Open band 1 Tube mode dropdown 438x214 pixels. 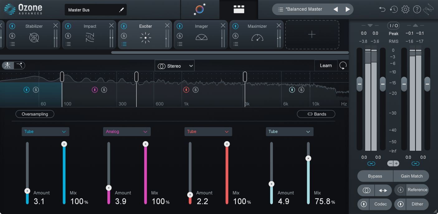point(45,131)
